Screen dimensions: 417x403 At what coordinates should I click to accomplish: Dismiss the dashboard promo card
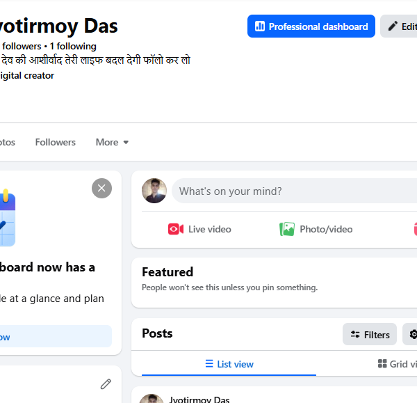(101, 189)
